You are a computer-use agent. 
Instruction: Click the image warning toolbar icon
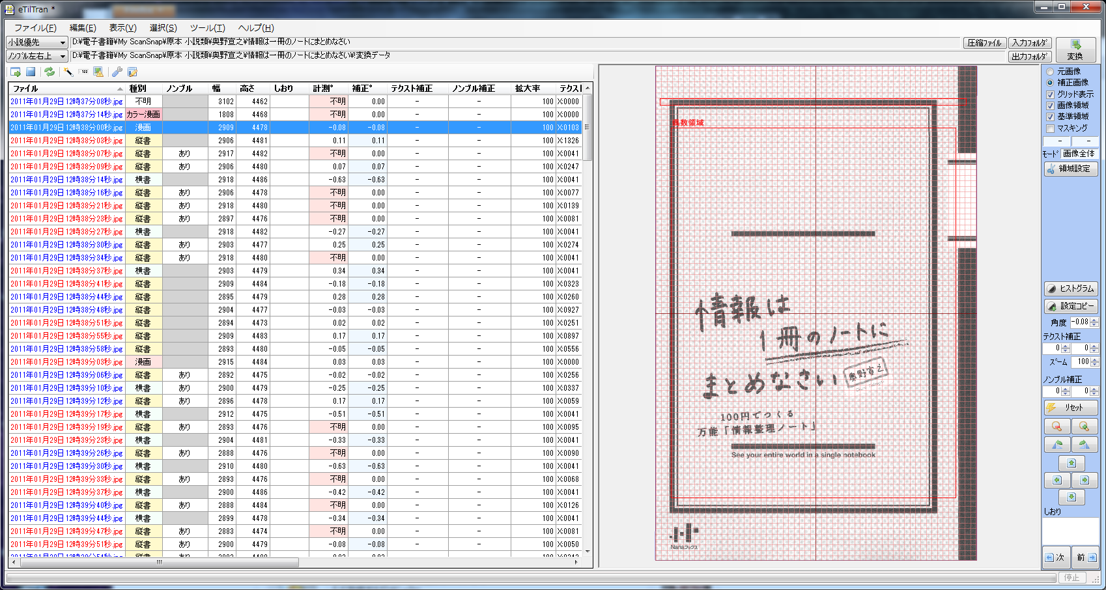click(x=98, y=72)
